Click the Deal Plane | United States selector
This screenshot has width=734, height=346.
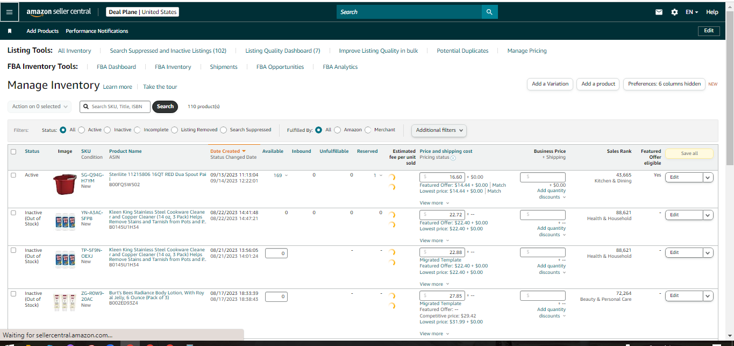(142, 12)
